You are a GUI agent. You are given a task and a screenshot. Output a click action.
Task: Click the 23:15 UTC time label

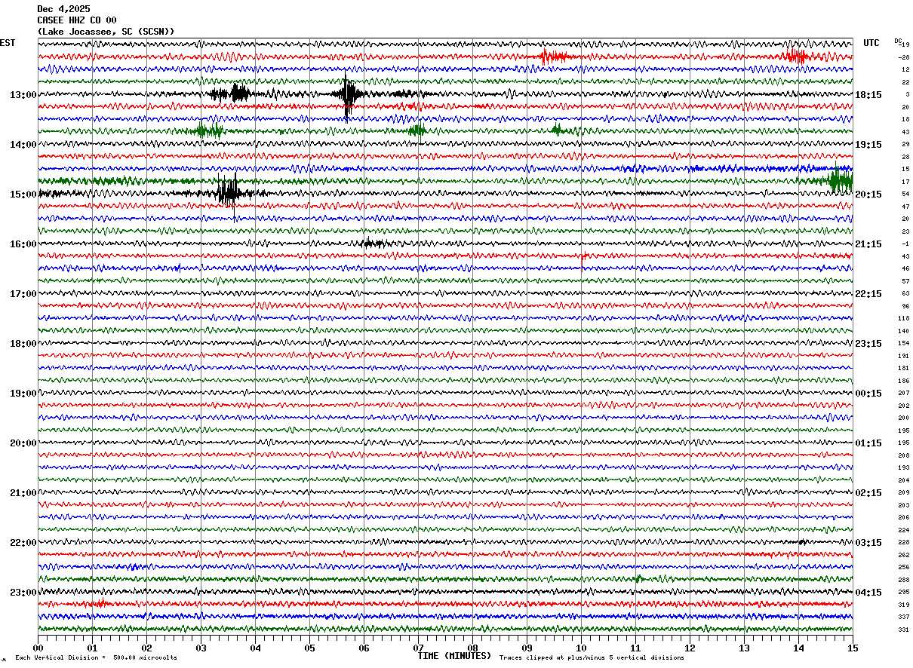tap(868, 344)
